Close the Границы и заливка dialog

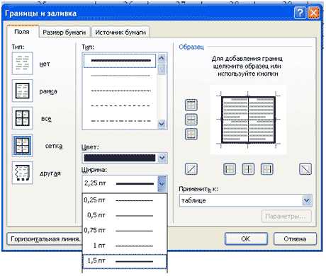tap(313, 13)
